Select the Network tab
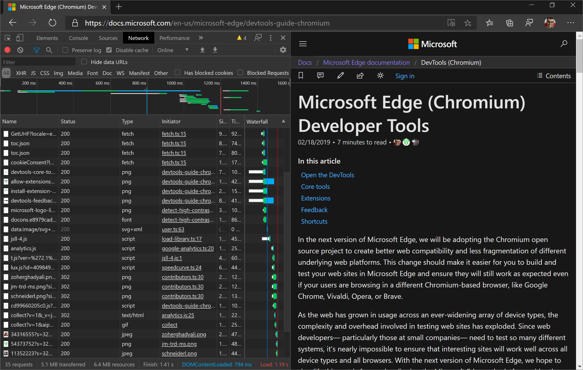The image size is (583, 370). tap(139, 38)
